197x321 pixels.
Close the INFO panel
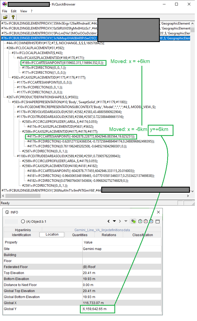coord(158,212)
